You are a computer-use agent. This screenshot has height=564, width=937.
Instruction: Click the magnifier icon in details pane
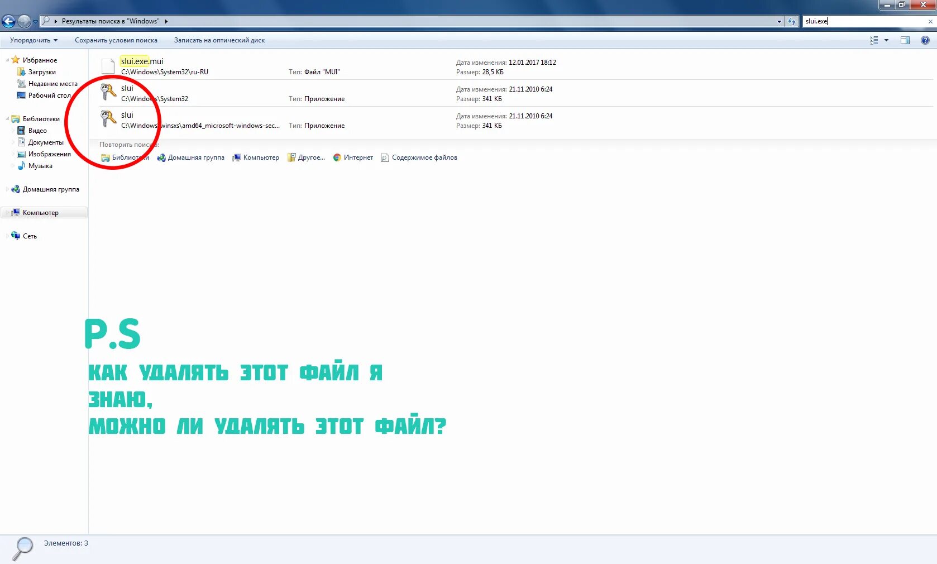(23, 548)
